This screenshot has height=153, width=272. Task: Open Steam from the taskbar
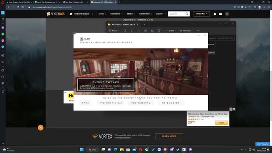coord(178,150)
